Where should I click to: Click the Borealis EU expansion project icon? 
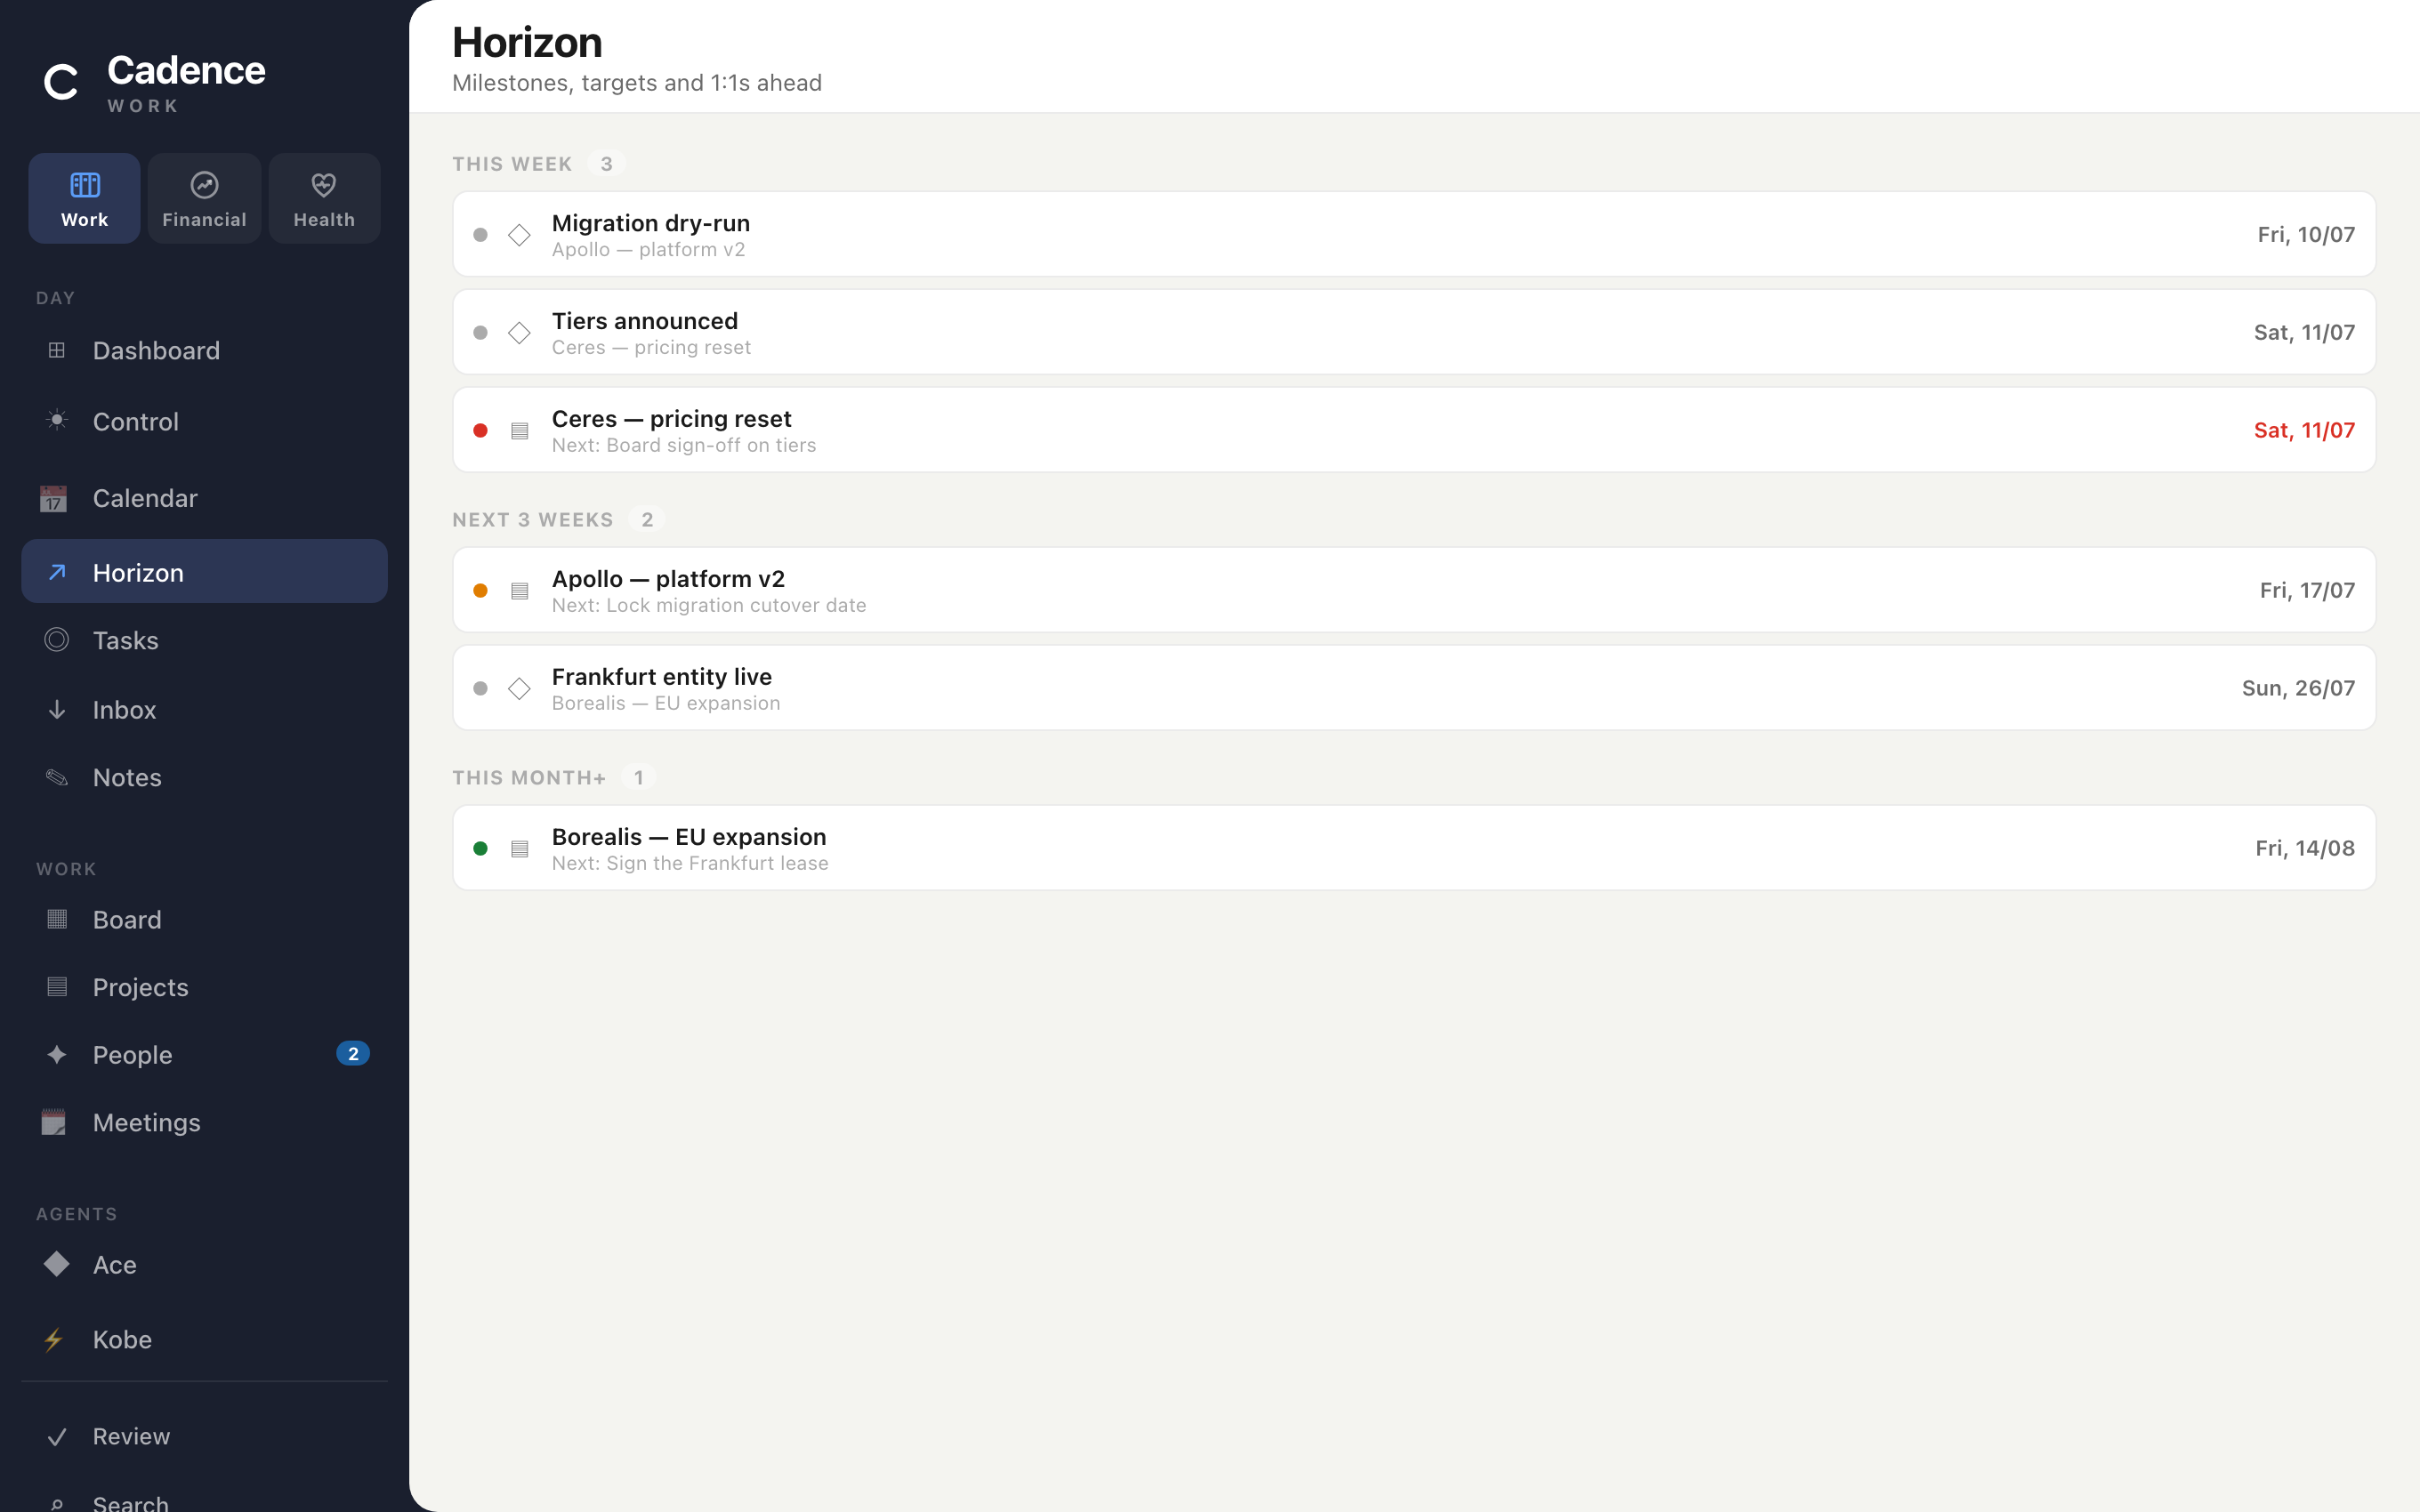[519, 849]
